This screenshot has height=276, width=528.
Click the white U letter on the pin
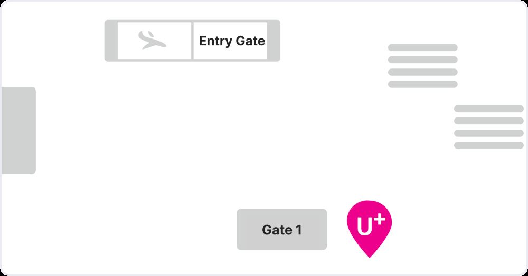point(364,228)
